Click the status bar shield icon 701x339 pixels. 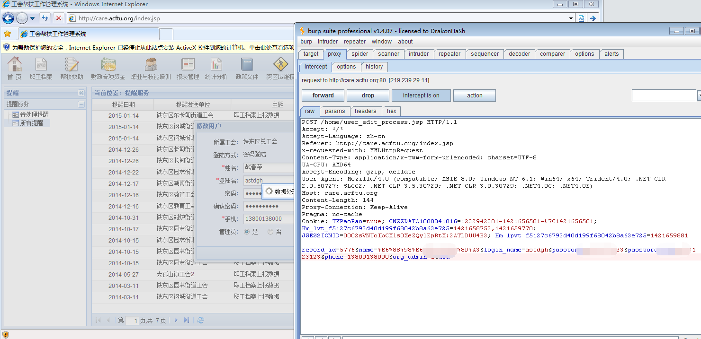6,335
